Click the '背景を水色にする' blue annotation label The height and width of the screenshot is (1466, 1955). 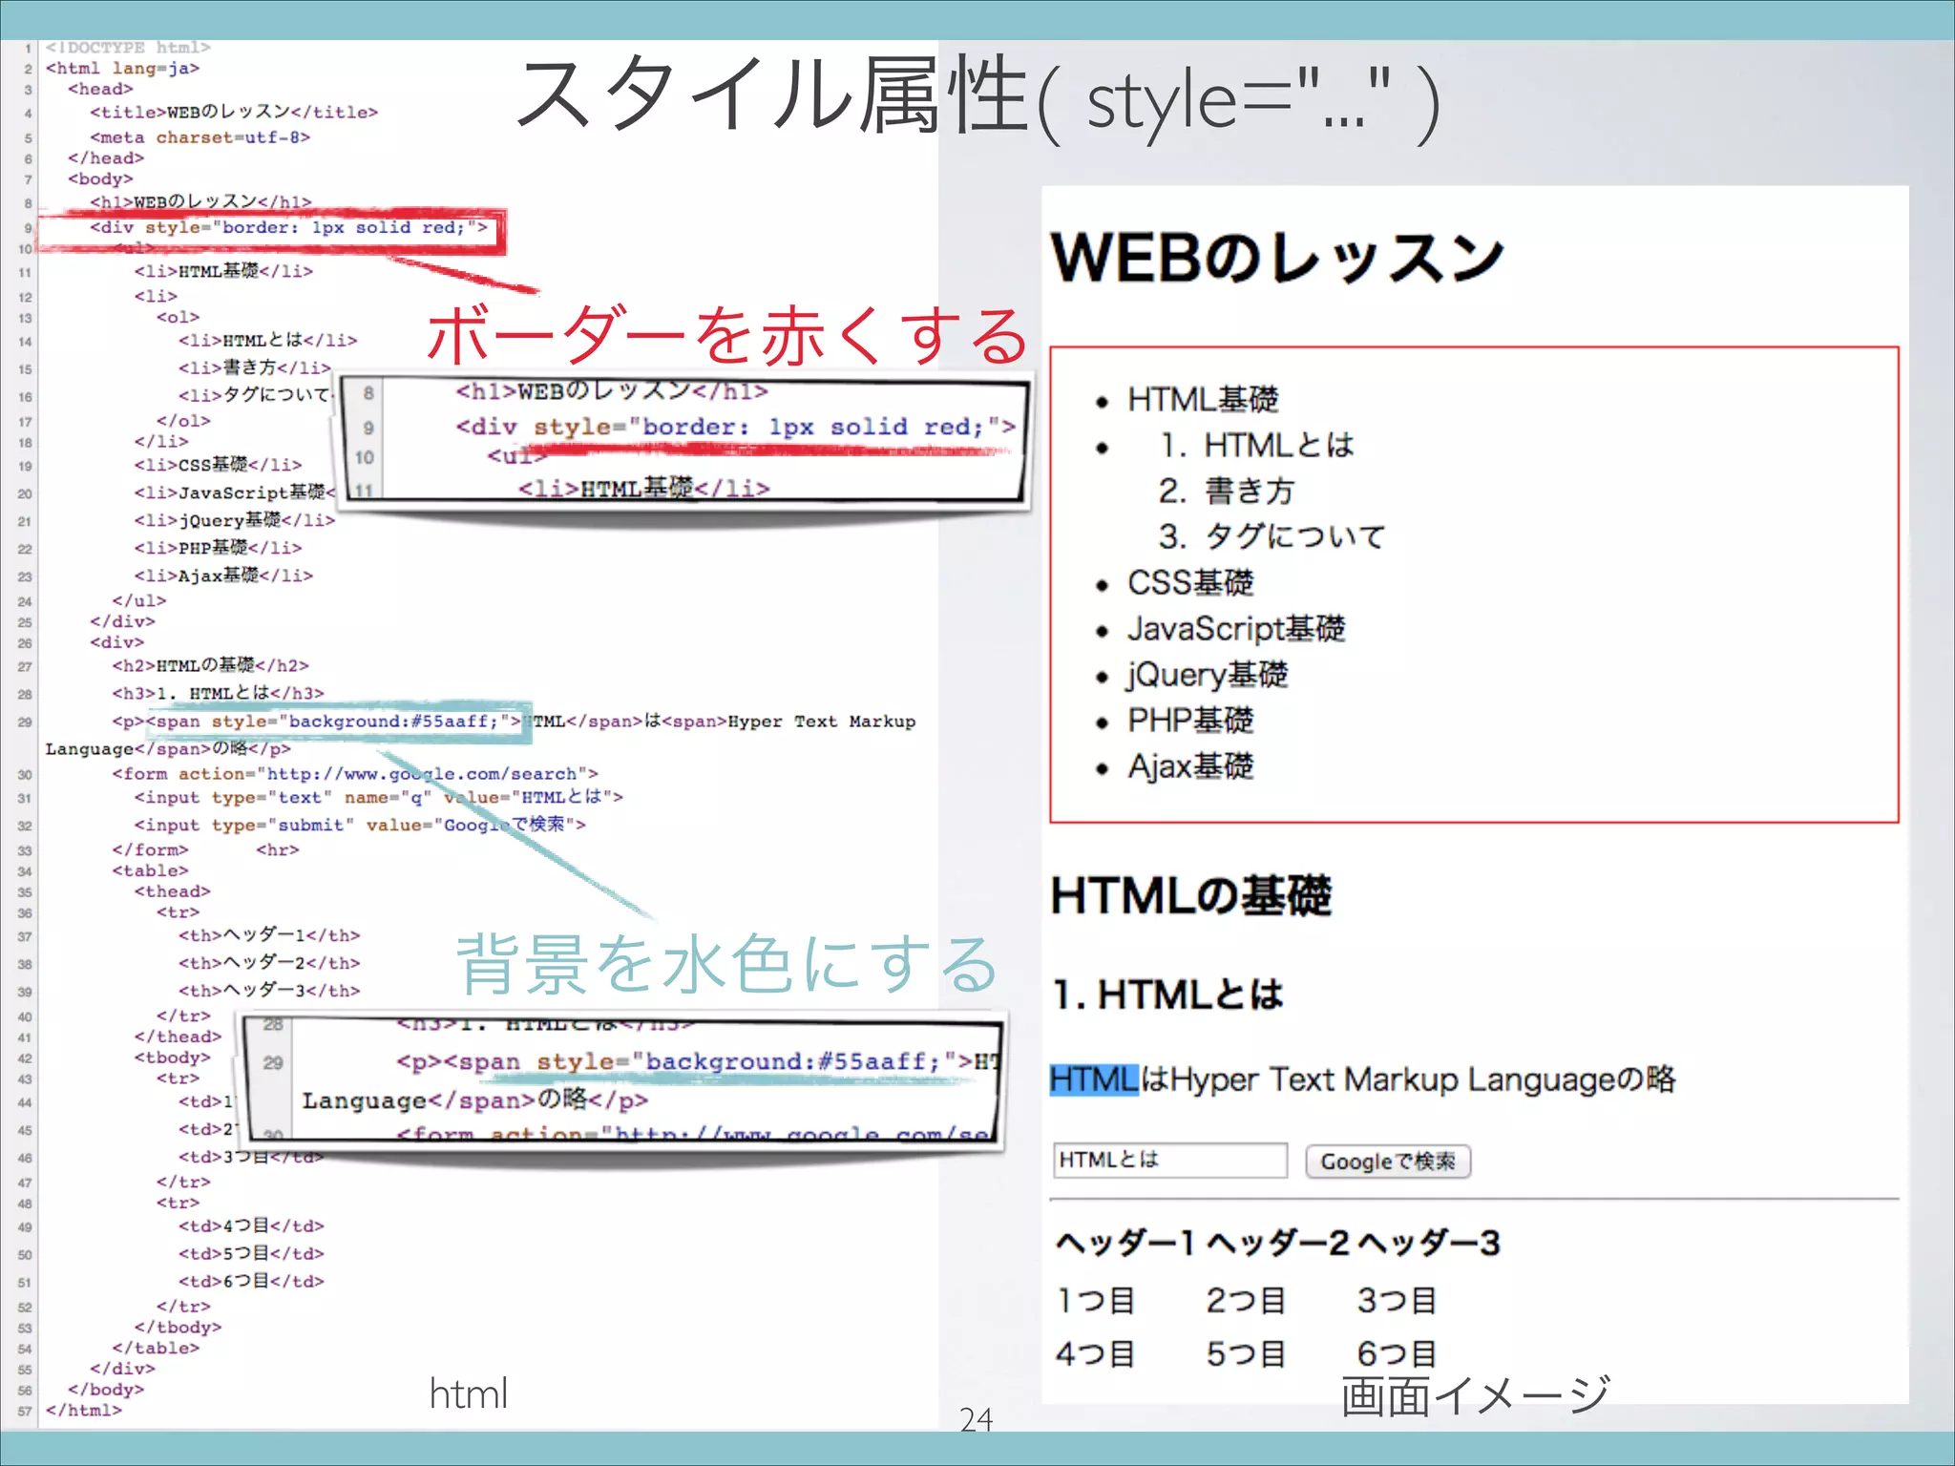click(x=727, y=963)
